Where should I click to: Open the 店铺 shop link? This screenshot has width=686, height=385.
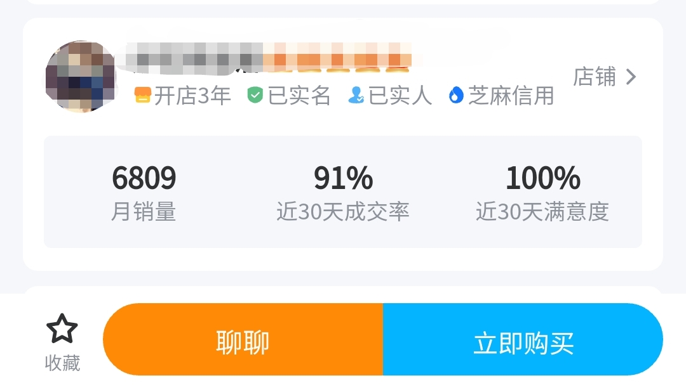(605, 77)
